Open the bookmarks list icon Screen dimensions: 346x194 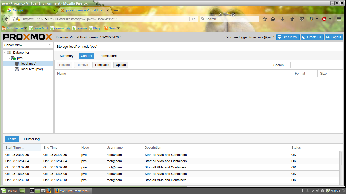(273, 19)
